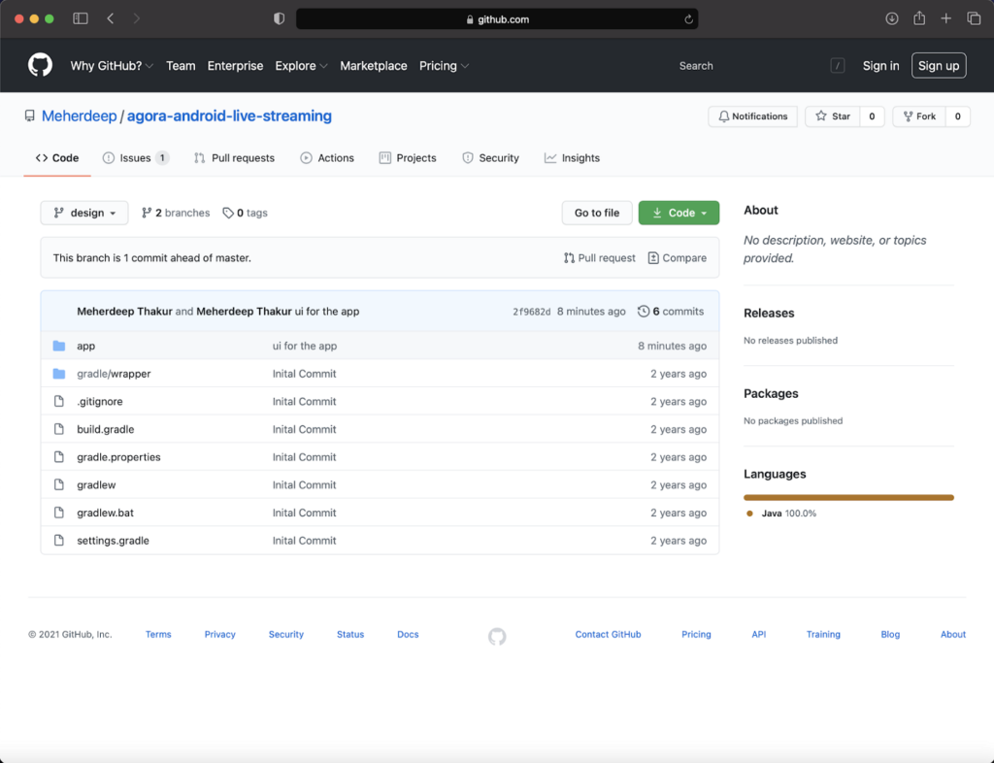Open the Meherdeep owner link

[80, 116]
